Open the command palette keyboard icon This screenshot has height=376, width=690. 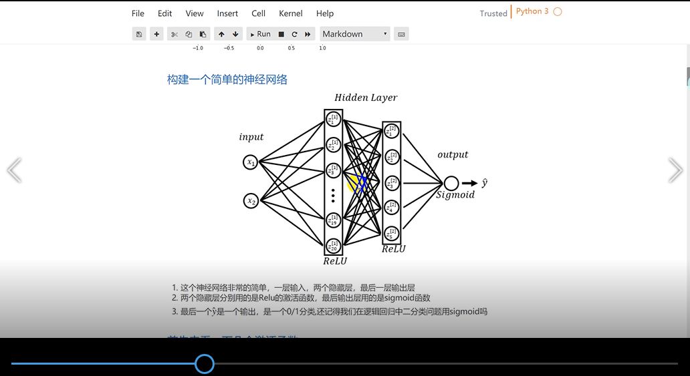point(401,34)
